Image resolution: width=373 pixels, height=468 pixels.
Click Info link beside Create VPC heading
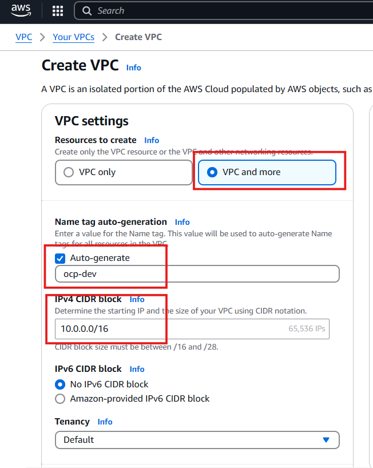pyautogui.click(x=133, y=68)
